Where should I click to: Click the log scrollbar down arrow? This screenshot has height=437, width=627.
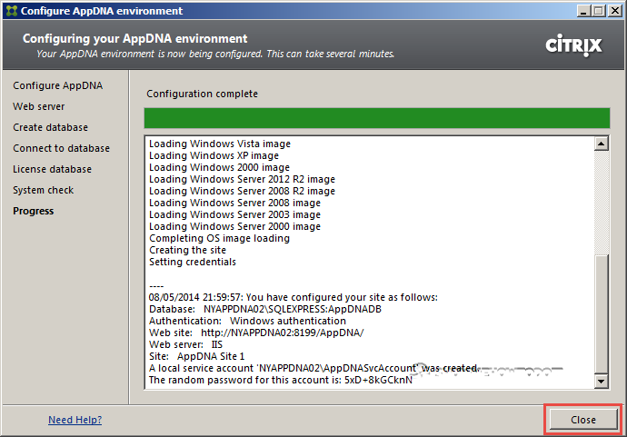(x=601, y=381)
